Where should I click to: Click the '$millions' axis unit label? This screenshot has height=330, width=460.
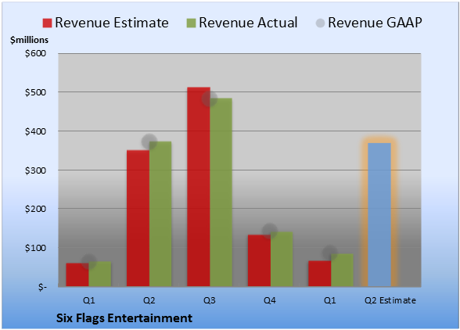click(29, 40)
